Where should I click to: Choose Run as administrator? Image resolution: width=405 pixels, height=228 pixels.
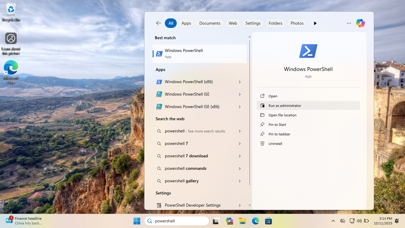coord(285,106)
